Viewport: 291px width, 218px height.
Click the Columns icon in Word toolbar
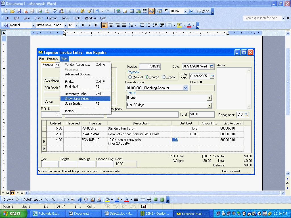tap(145, 11)
